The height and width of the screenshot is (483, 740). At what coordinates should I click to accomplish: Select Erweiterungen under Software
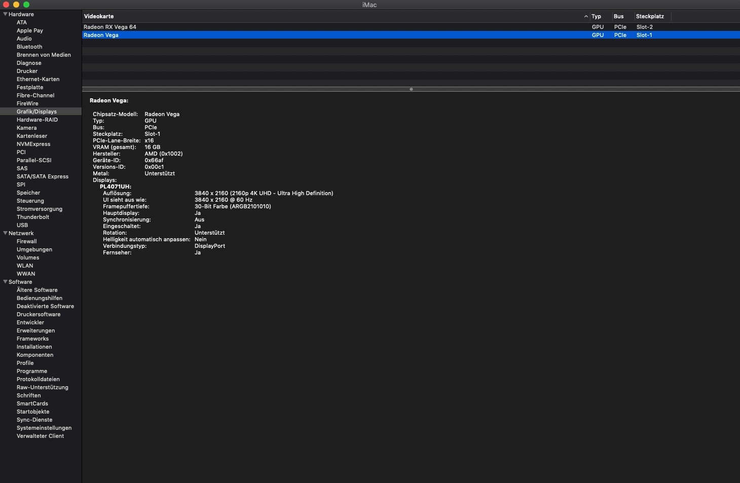coord(35,330)
